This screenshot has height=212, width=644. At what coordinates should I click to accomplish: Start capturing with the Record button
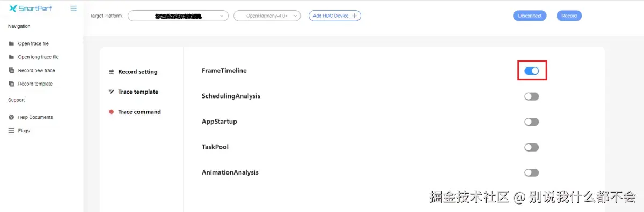point(569,16)
